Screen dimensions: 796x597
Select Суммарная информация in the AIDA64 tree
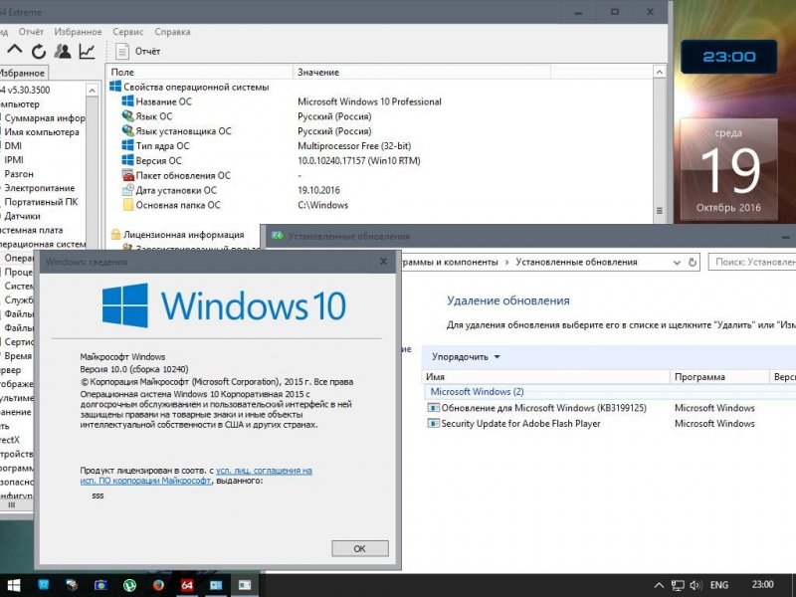point(44,118)
